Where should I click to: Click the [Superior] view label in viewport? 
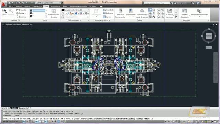(x=9, y=24)
